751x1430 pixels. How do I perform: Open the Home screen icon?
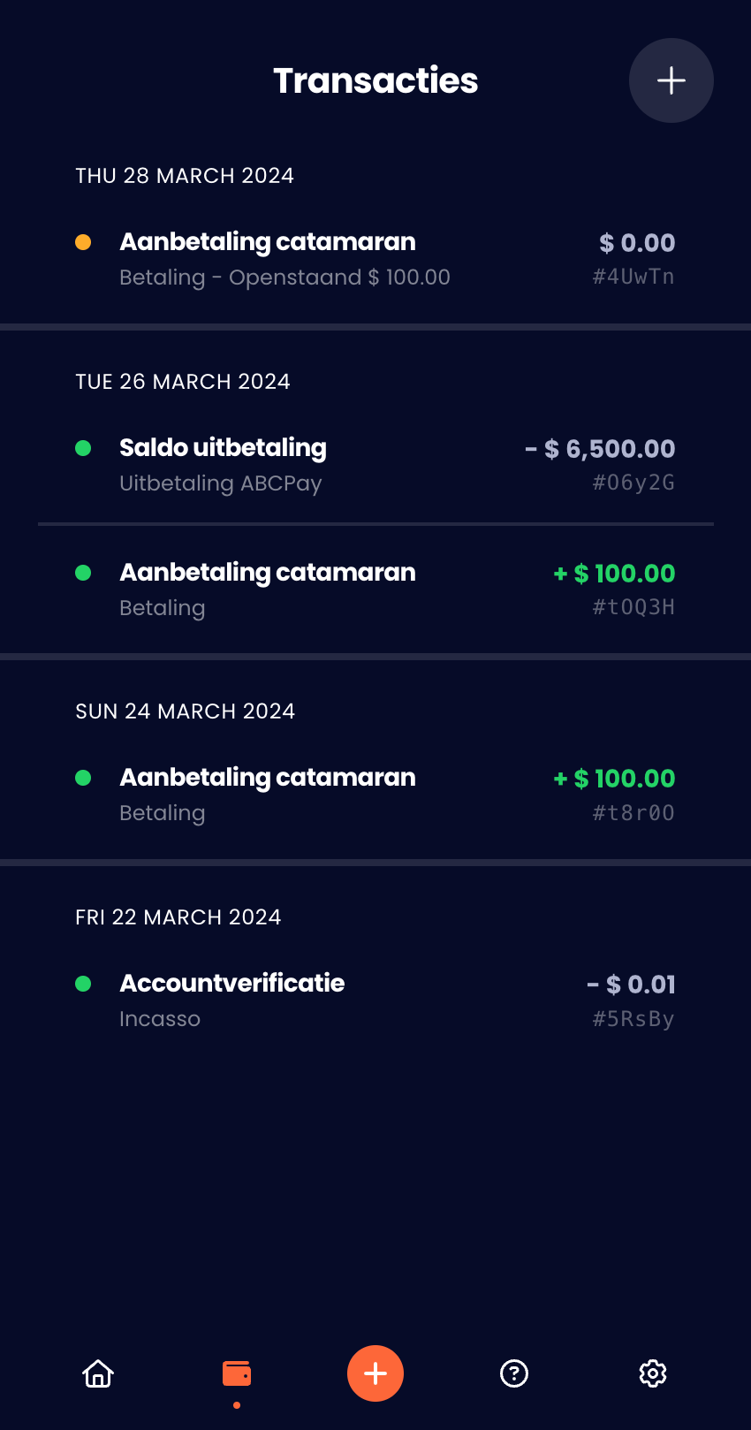97,1373
